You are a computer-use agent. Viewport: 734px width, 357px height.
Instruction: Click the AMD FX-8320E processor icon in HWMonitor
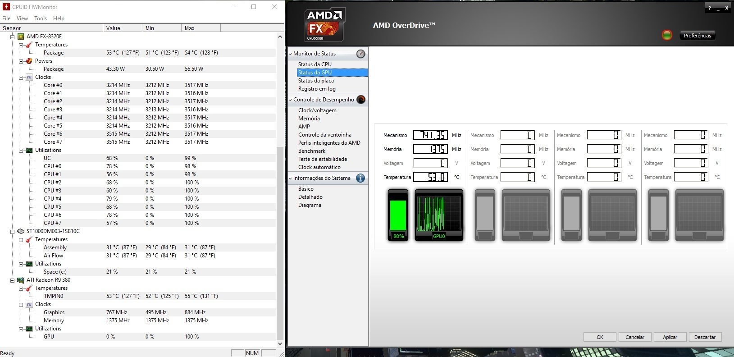coord(21,37)
